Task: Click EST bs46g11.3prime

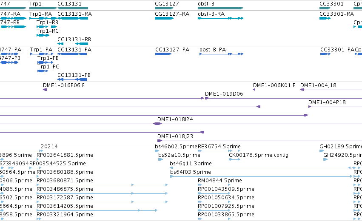Action: (261, 168)
